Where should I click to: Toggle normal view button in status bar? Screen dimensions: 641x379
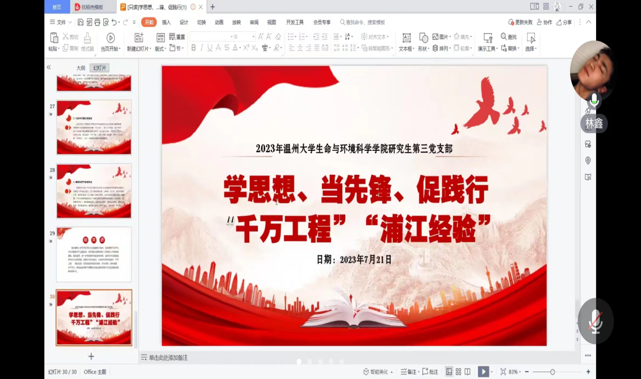pos(449,372)
